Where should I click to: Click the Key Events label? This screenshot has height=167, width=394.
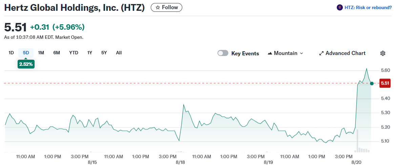(245, 53)
